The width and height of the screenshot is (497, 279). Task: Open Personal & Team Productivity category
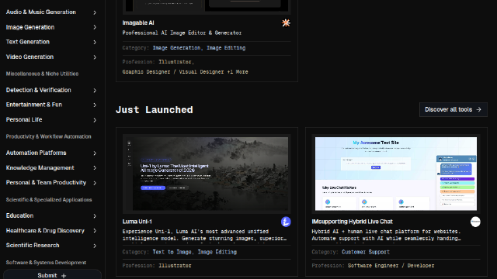(x=46, y=183)
